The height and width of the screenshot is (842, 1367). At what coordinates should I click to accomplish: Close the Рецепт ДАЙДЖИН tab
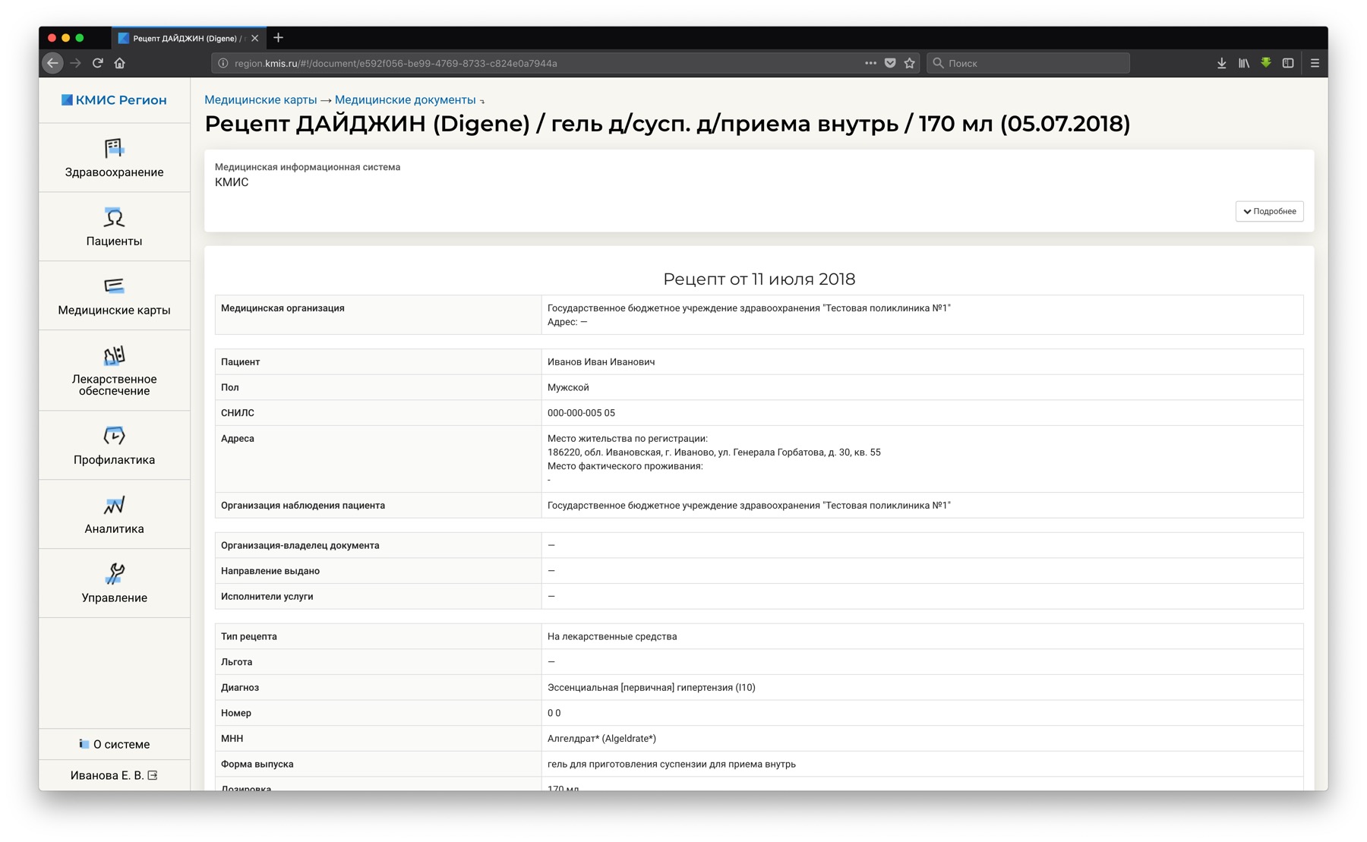click(255, 38)
